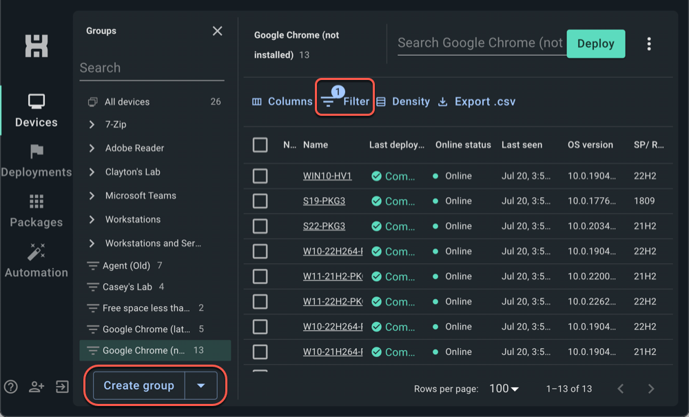This screenshot has width=689, height=417.
Task: Close the Groups panel
Action: pyautogui.click(x=217, y=31)
